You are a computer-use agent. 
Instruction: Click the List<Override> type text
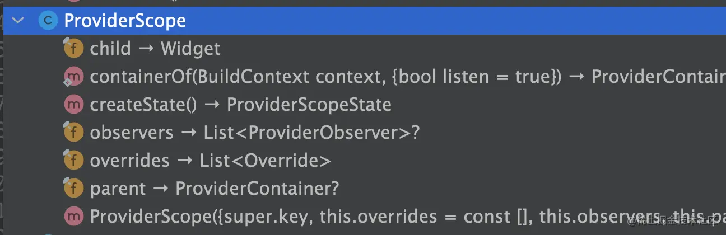tap(266, 161)
